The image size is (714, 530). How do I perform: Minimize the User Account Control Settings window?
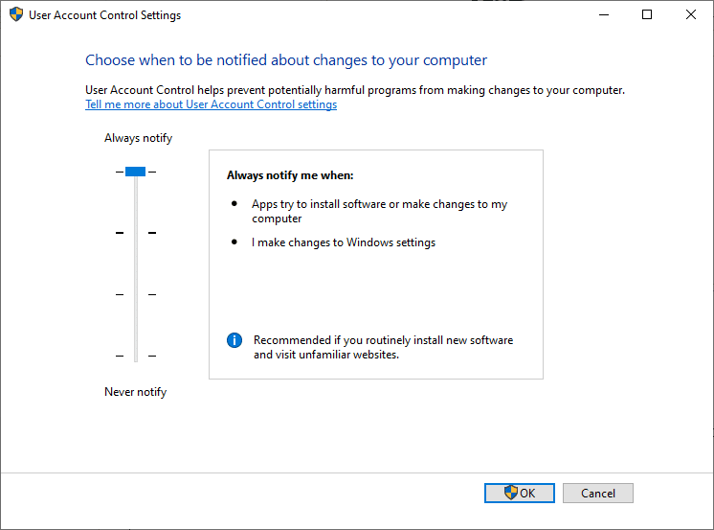point(603,15)
